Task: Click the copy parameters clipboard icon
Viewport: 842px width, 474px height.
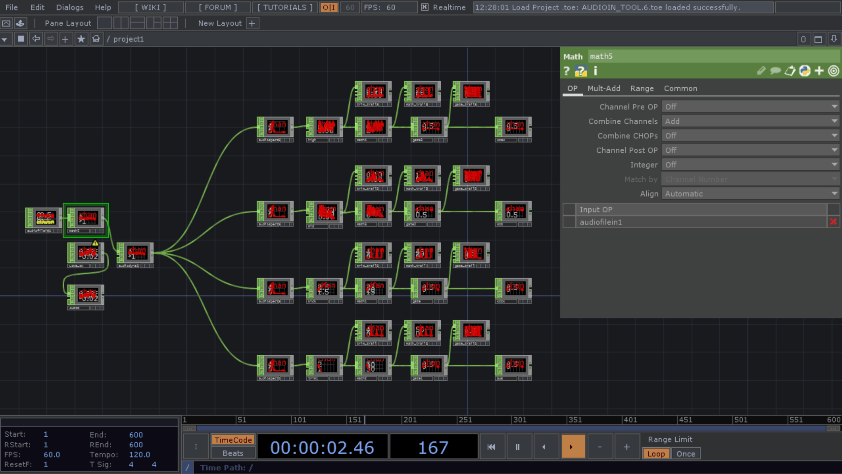Action: pos(790,71)
